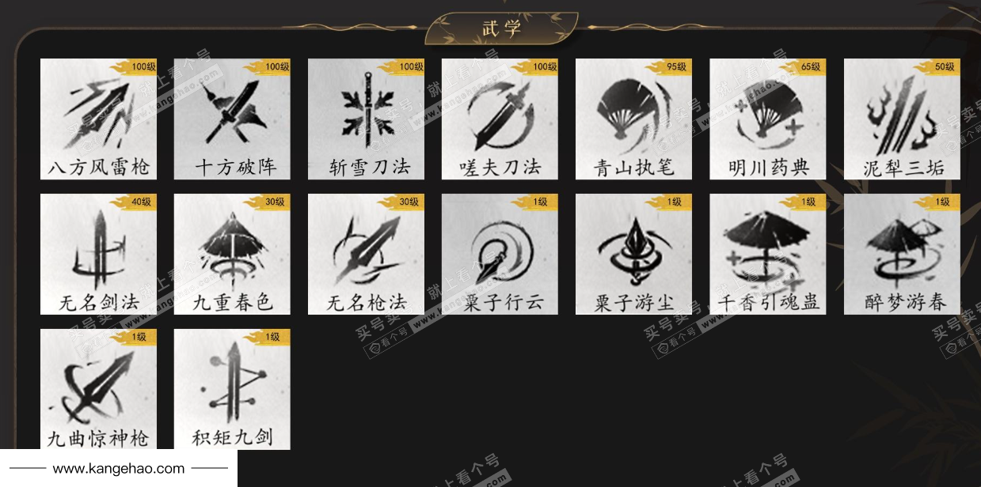Select the 粟子游尘 skill icon

tap(634, 255)
